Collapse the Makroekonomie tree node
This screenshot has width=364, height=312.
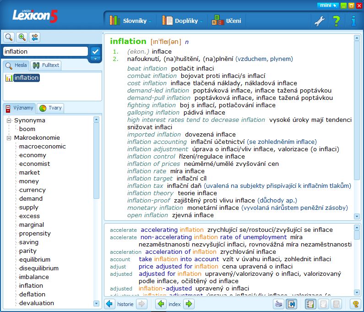(9, 138)
